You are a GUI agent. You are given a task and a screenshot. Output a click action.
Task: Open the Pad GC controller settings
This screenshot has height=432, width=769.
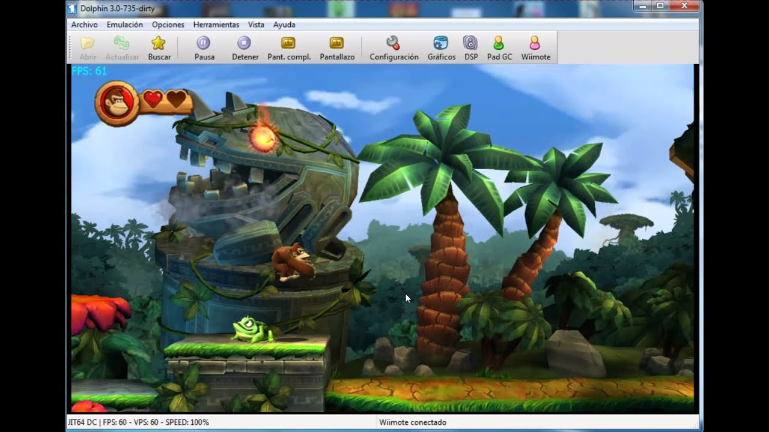pos(499,43)
